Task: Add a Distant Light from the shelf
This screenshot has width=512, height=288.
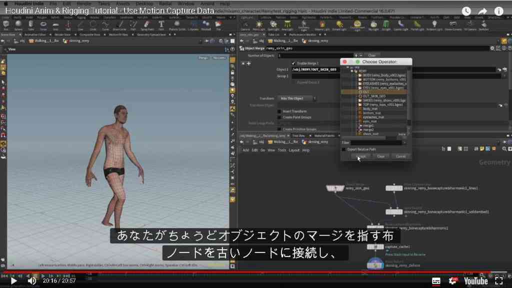Action: [x=339, y=25]
